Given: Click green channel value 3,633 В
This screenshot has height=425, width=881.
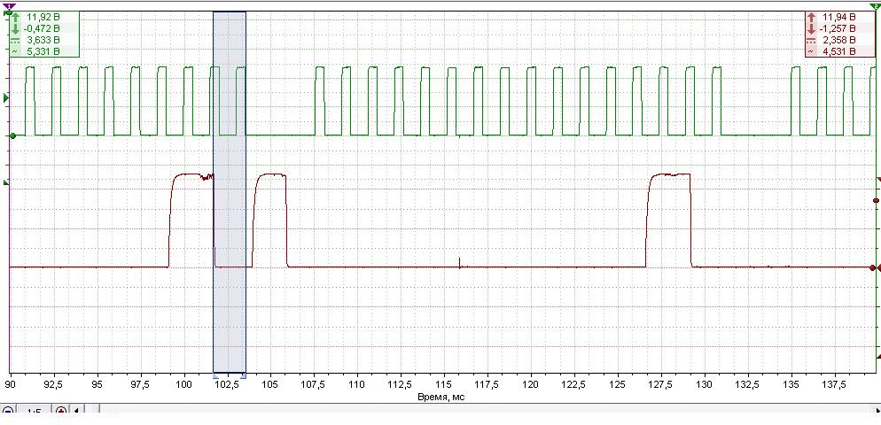Looking at the screenshot, I should [43, 40].
